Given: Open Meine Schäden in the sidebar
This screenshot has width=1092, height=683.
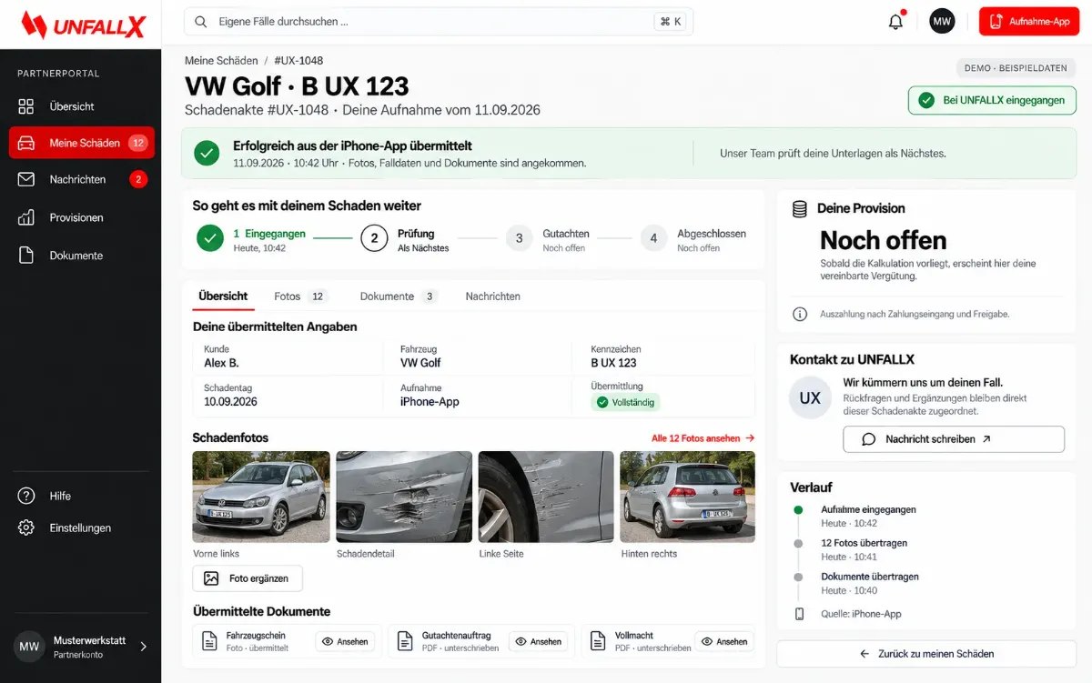Looking at the screenshot, I should click(82, 143).
